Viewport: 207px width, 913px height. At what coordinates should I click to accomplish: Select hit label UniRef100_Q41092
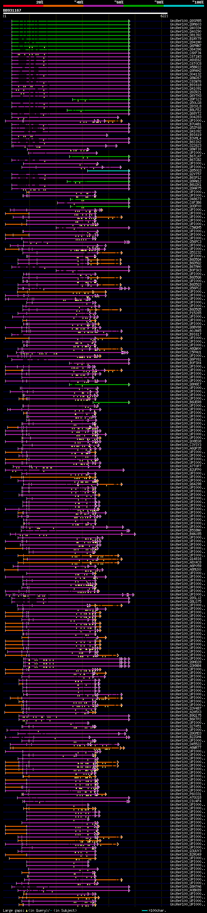186,131
